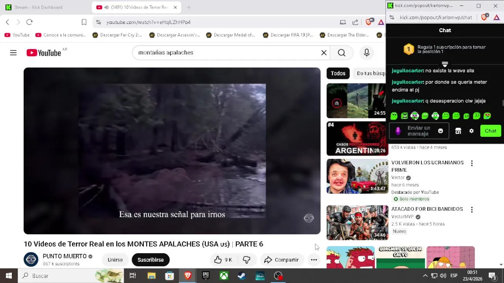The width and height of the screenshot is (504, 283).
Task: Open the 24:55 video thumbnail
Action: pos(356,101)
